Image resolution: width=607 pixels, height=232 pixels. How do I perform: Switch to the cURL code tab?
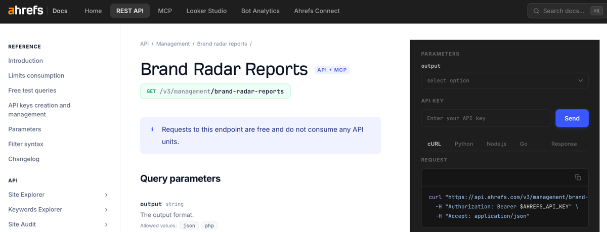(x=434, y=144)
